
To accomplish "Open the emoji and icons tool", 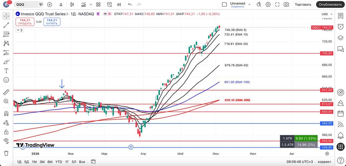I will click(6, 80).
